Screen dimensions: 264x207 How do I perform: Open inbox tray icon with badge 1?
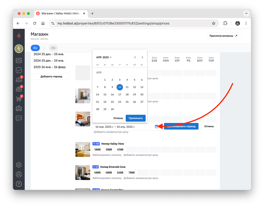[x=19, y=79]
